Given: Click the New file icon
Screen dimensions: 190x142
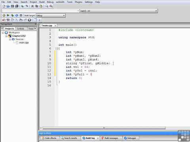Looking at the screenshot, I should tap(4, 6).
